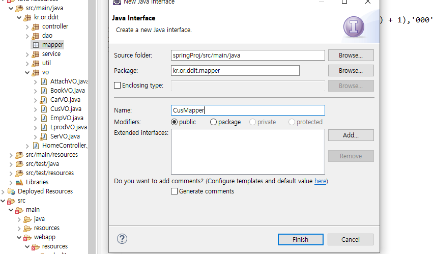Click the BookVO.java file icon
Image resolution: width=434 pixels, height=254 pixels.
[44, 91]
